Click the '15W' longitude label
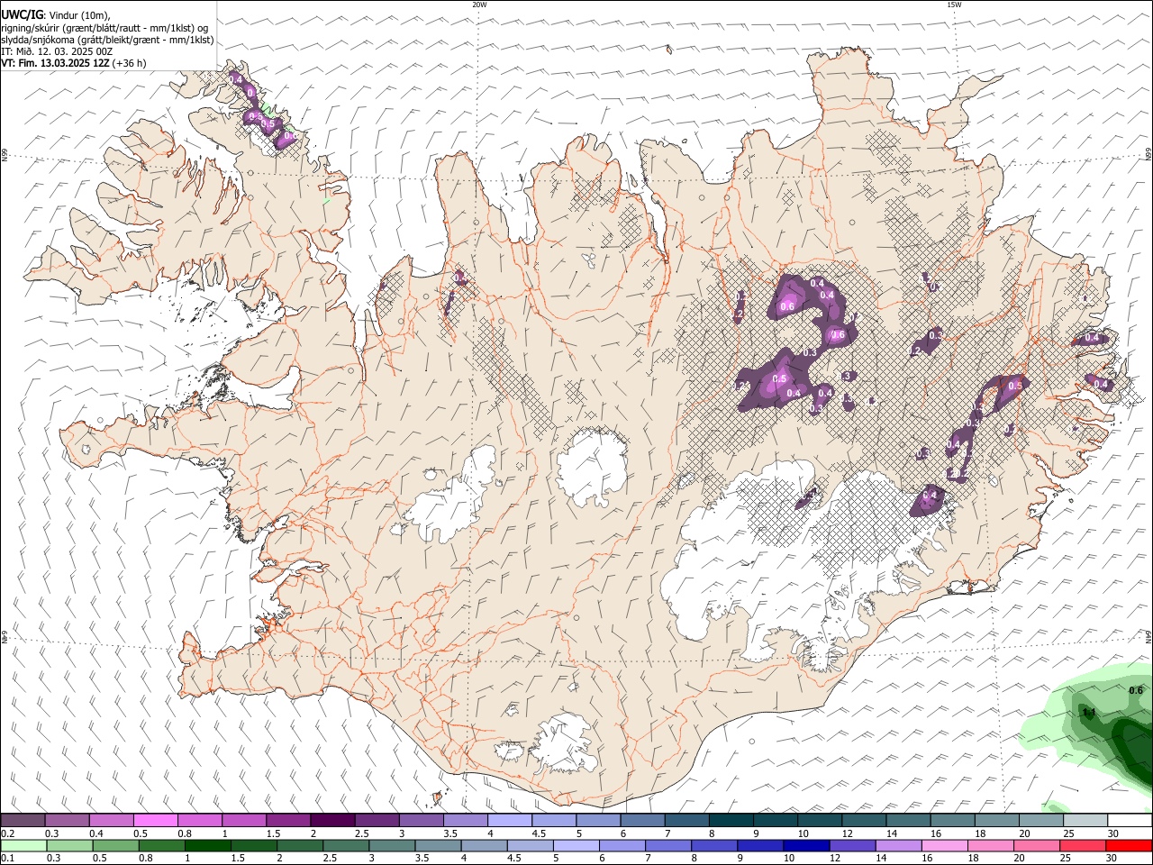Viewport: 1153px width, 865px height. tap(954, 5)
